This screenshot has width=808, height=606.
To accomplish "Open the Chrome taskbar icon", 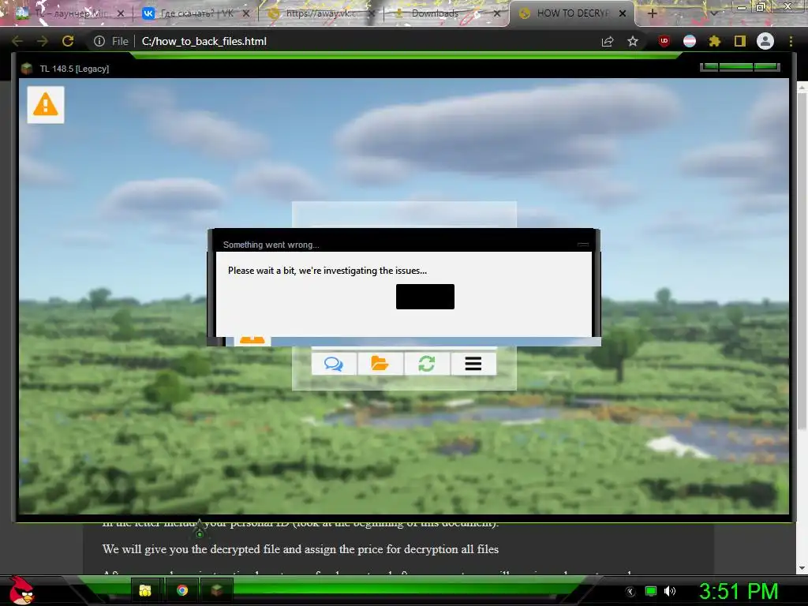I will [x=182, y=590].
